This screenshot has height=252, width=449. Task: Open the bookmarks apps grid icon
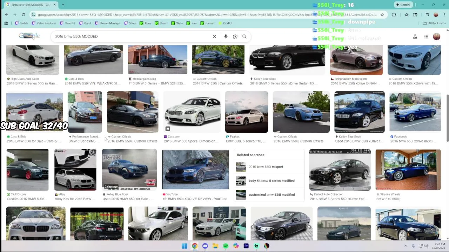(x=6, y=23)
